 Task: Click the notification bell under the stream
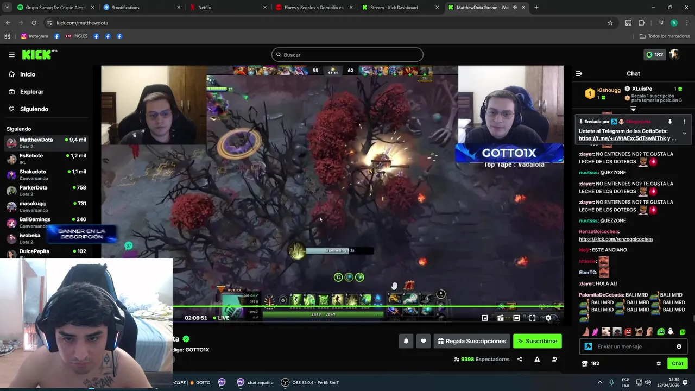[406, 341]
